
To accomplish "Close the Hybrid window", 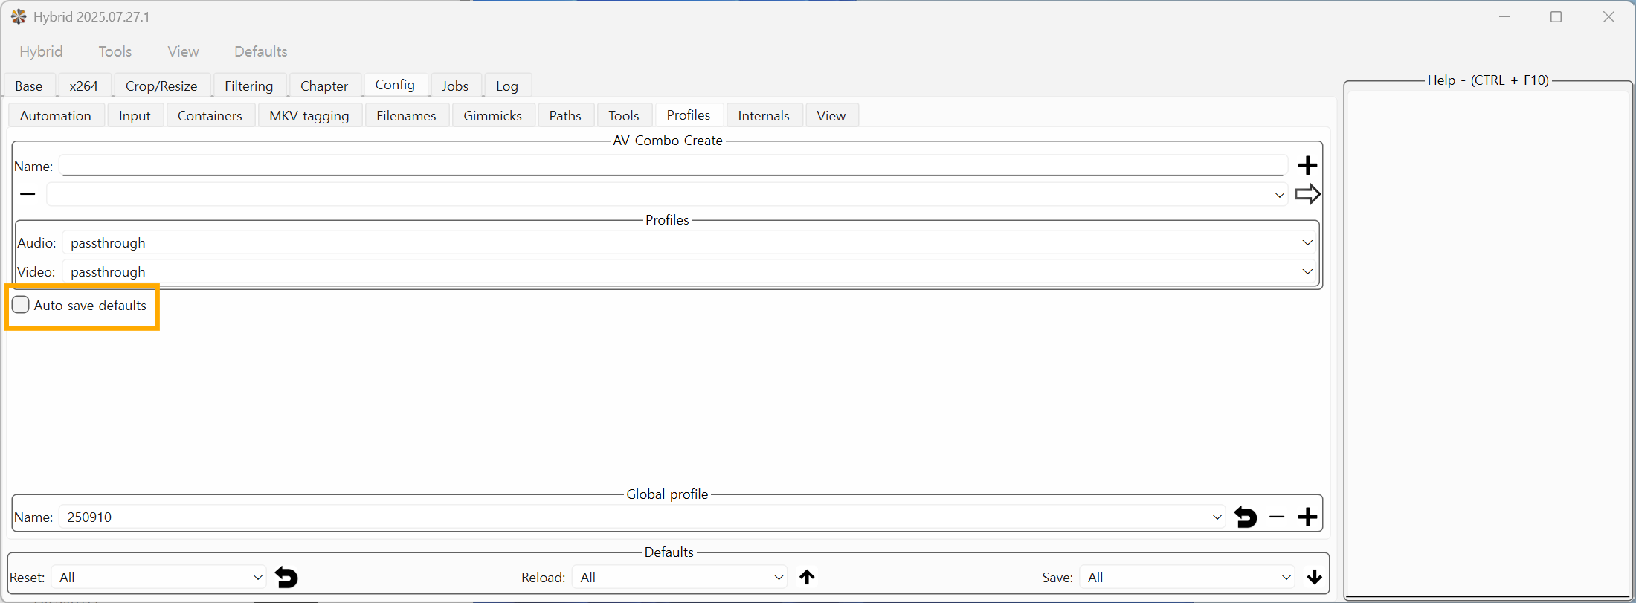I will [1608, 16].
